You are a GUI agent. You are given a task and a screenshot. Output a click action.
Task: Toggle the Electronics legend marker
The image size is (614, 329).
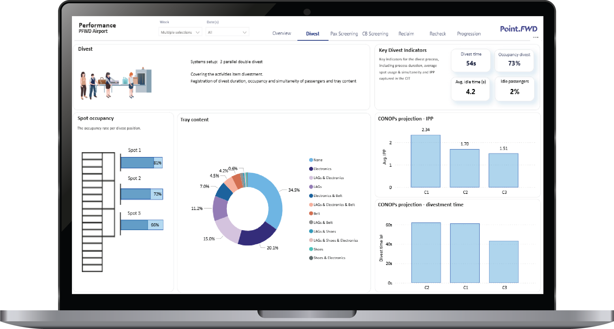[311, 169]
